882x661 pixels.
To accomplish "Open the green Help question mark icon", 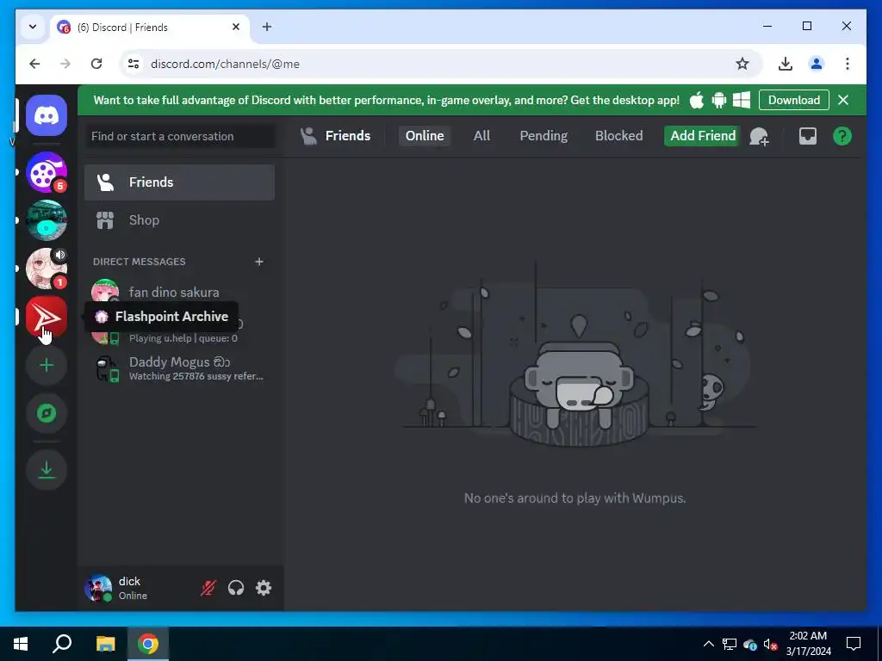I will (842, 136).
